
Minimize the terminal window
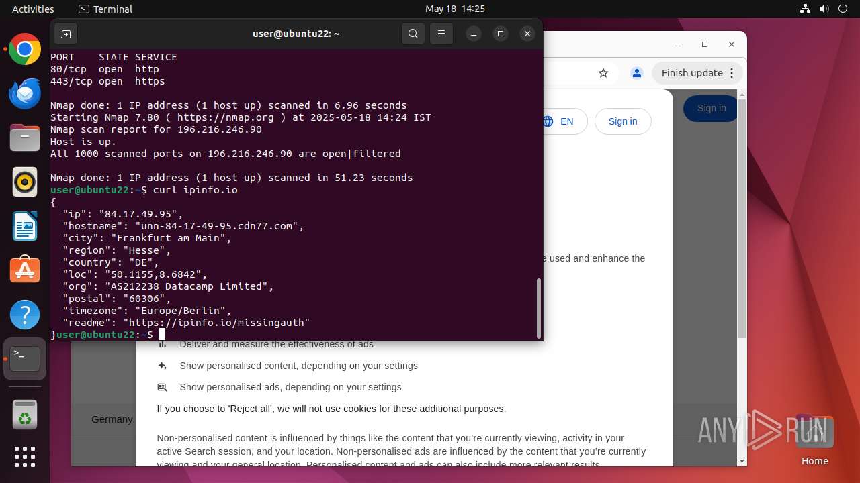(474, 34)
